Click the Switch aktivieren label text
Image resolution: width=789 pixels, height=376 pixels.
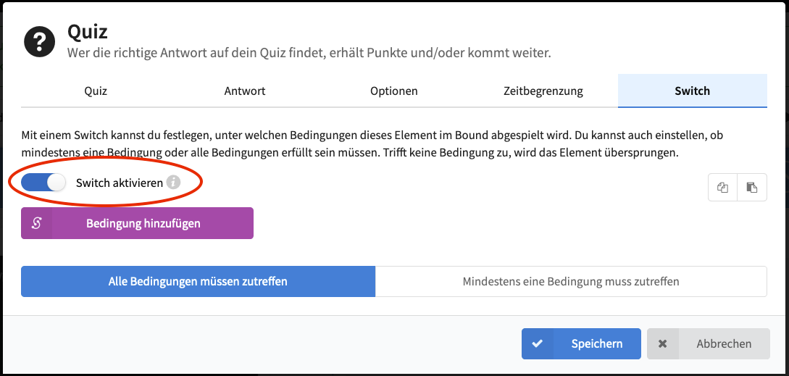coord(120,183)
